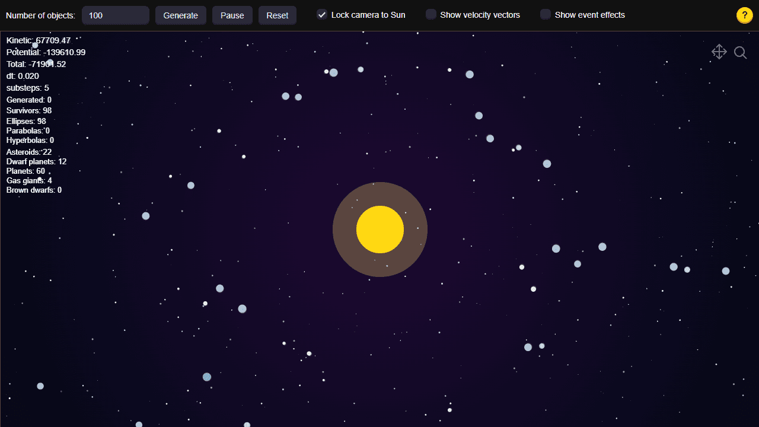Click the Asteroids: 22 stat

click(29, 152)
